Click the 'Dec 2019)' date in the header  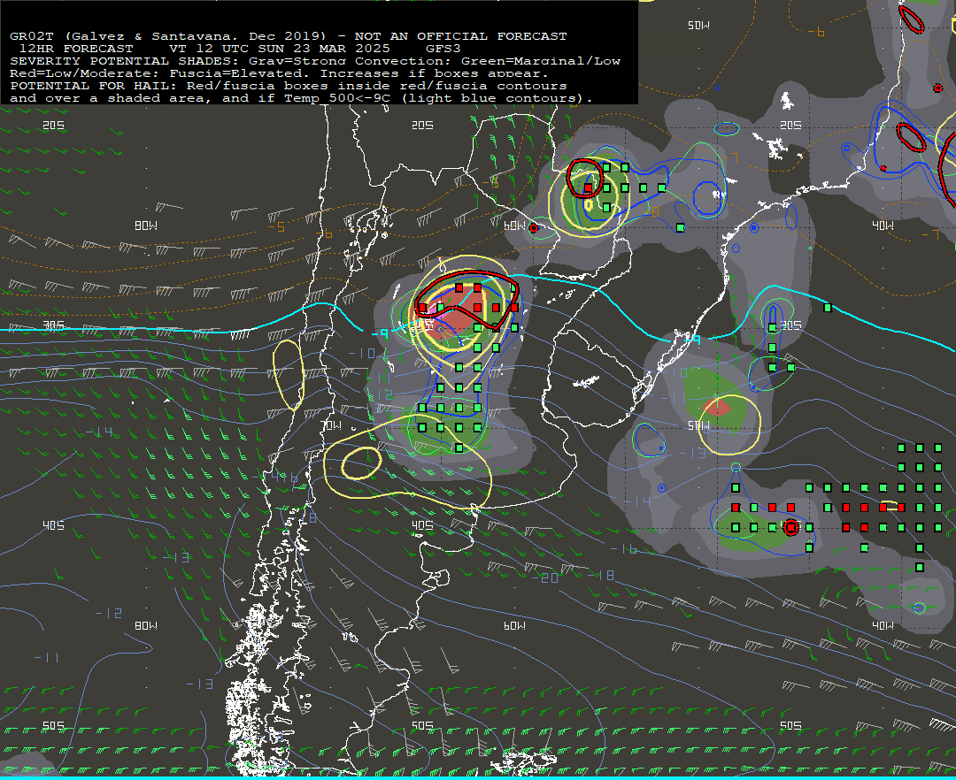tap(288, 36)
